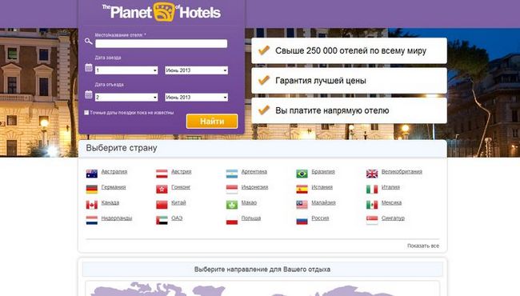Click The Planet of Hotels logo
The height and width of the screenshot is (296, 520).
[162, 12]
